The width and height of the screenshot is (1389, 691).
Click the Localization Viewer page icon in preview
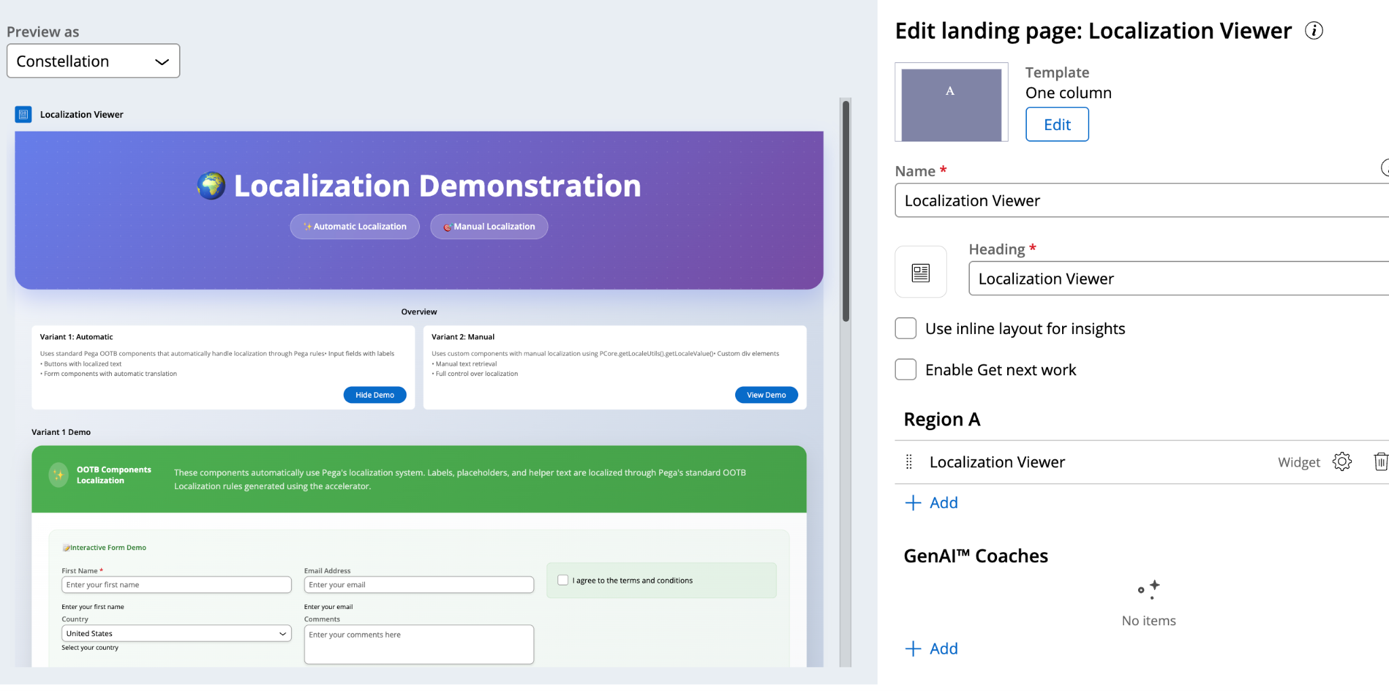(x=24, y=114)
